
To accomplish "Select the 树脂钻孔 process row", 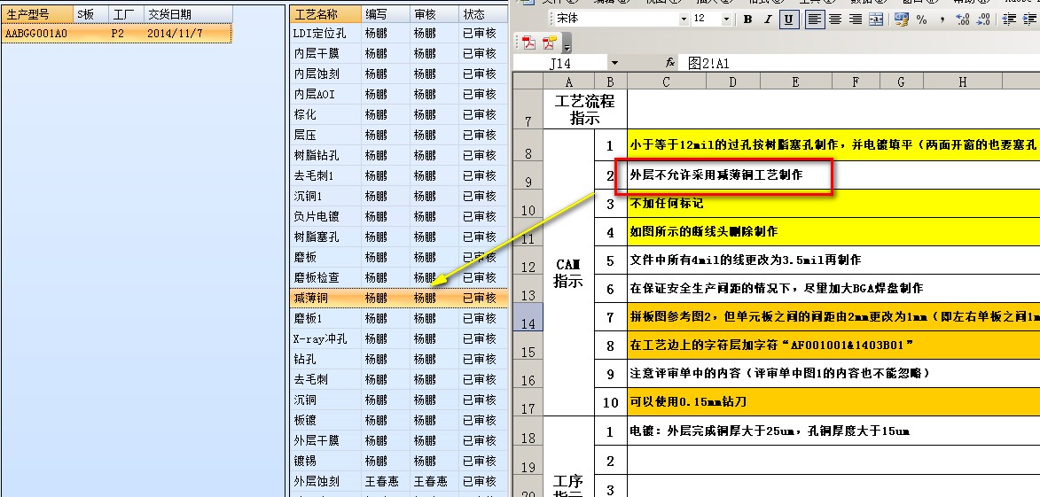I will [400, 155].
